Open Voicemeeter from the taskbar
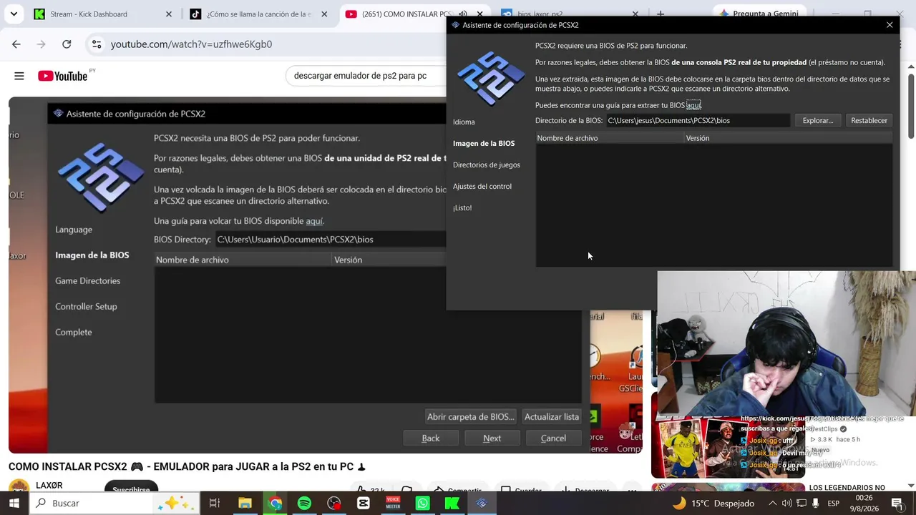This screenshot has height=515, width=916. pos(393,503)
